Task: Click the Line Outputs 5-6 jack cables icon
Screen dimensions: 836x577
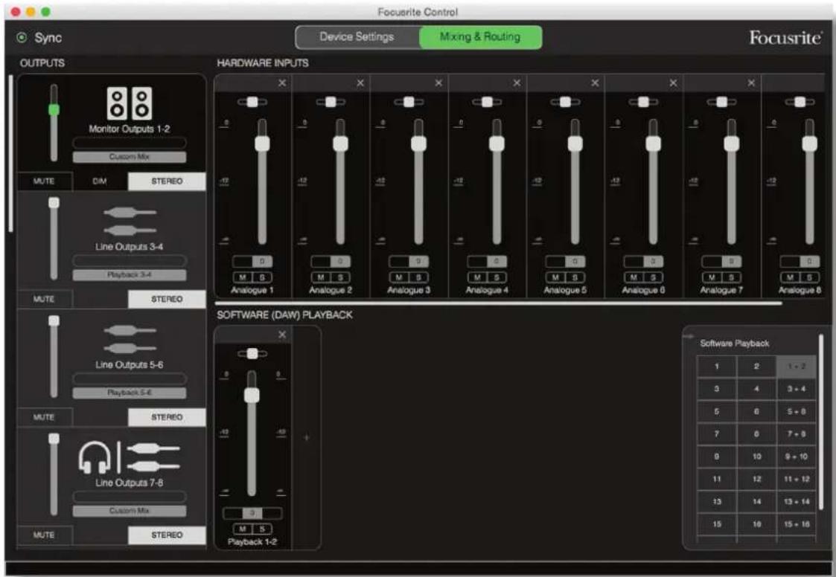Action: 130,339
